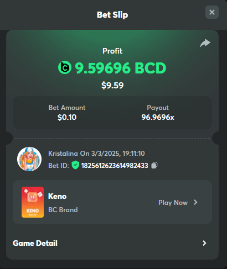Select the Bet ID number text

(115, 166)
